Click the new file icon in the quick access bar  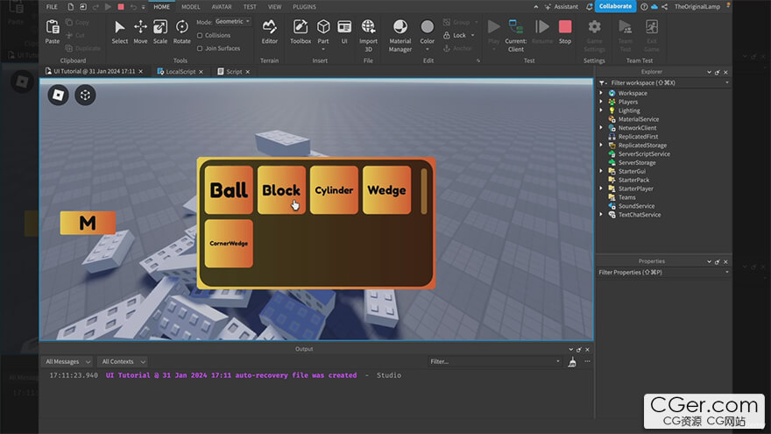[x=71, y=7]
